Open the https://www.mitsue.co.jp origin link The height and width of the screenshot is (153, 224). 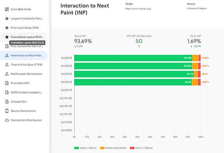(x=138, y=9)
